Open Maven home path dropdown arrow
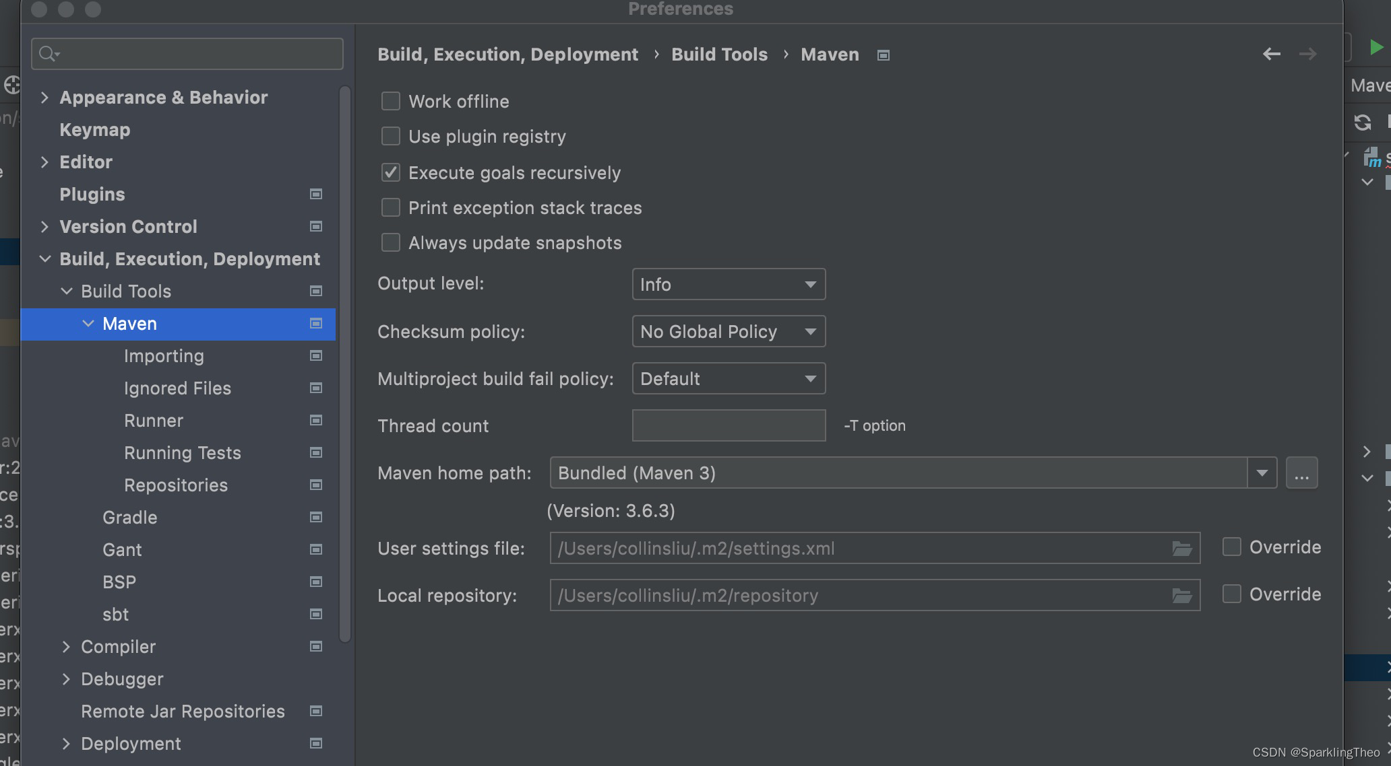This screenshot has height=766, width=1391. (x=1262, y=473)
